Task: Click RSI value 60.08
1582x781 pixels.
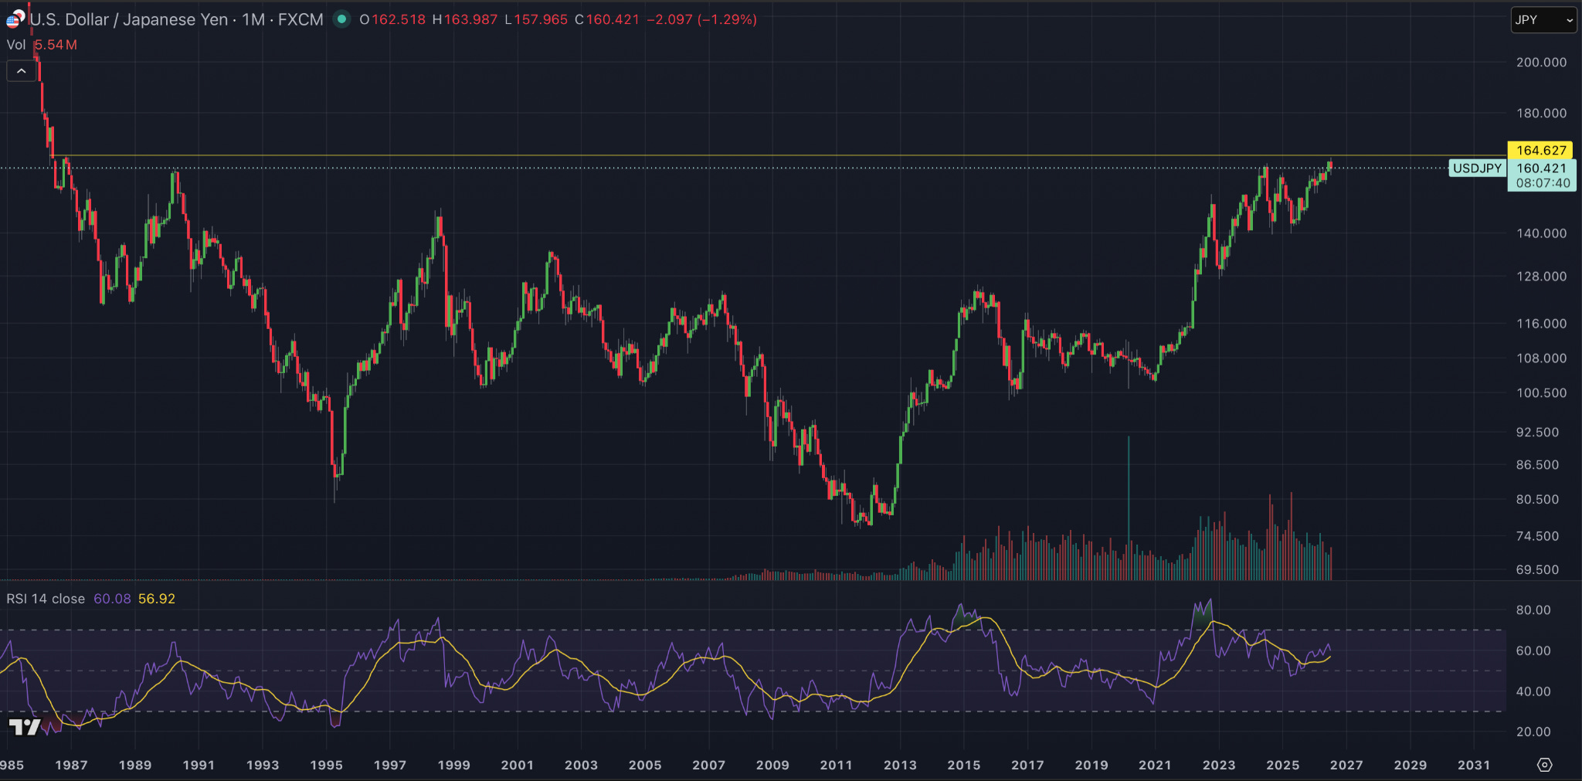Action: [112, 599]
